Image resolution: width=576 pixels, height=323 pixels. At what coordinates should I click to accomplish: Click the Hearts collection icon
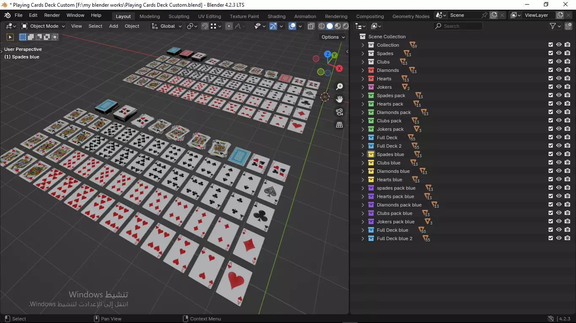click(371, 79)
